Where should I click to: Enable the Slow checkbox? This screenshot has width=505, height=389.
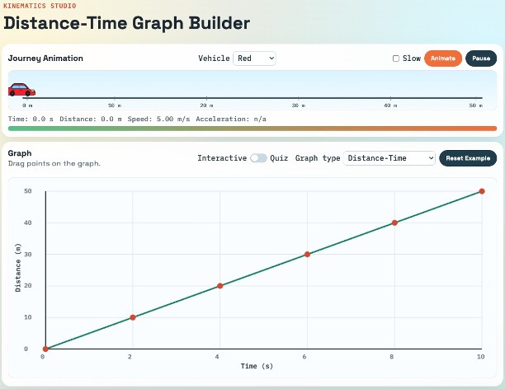click(396, 59)
